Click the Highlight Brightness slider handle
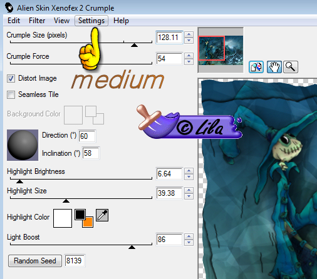This screenshot has width=317, height=279. pyautogui.click(x=19, y=181)
